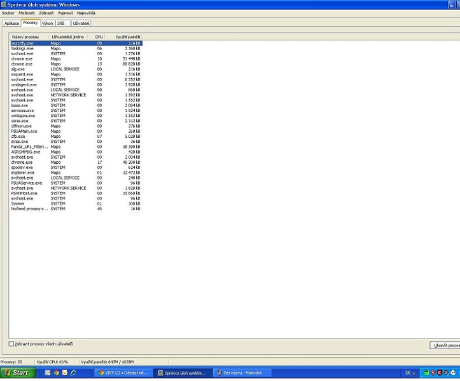Viewport: 460px width, 381px height.
Task: Click the first quick launch icon
Action: pos(47,373)
